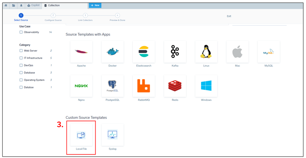306x158 pixels.
Task: Toggle the DevOps category filter
Action: pos(21,65)
